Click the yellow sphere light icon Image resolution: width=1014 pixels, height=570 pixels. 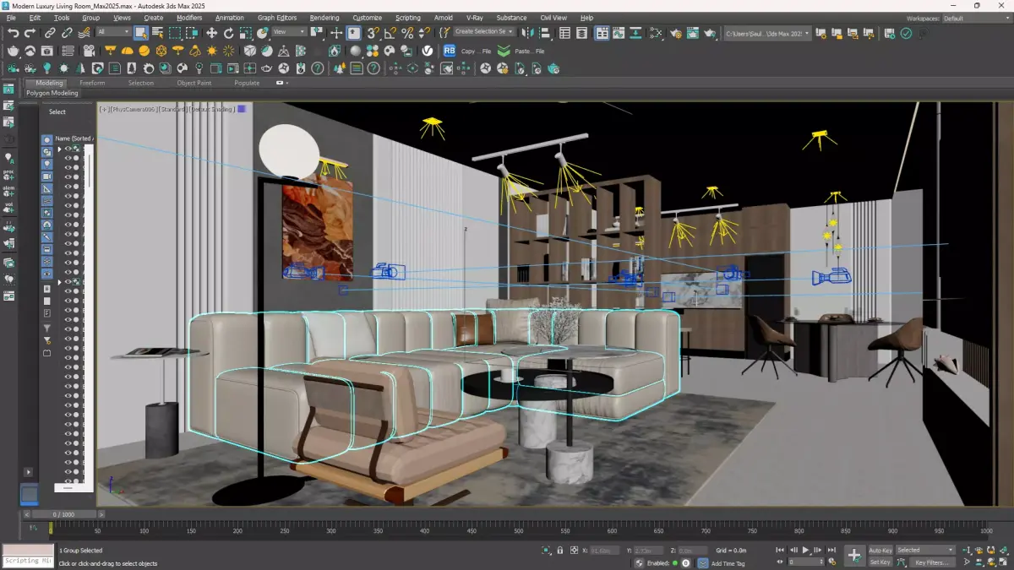[144, 51]
